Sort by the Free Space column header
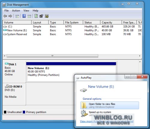The height and width of the screenshot is (129, 150). [129, 22]
